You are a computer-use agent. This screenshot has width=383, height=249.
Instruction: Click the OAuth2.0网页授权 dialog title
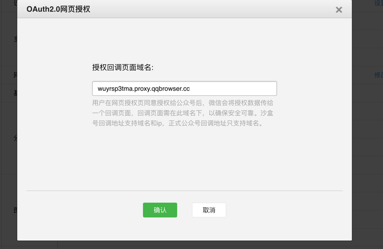(x=58, y=9)
